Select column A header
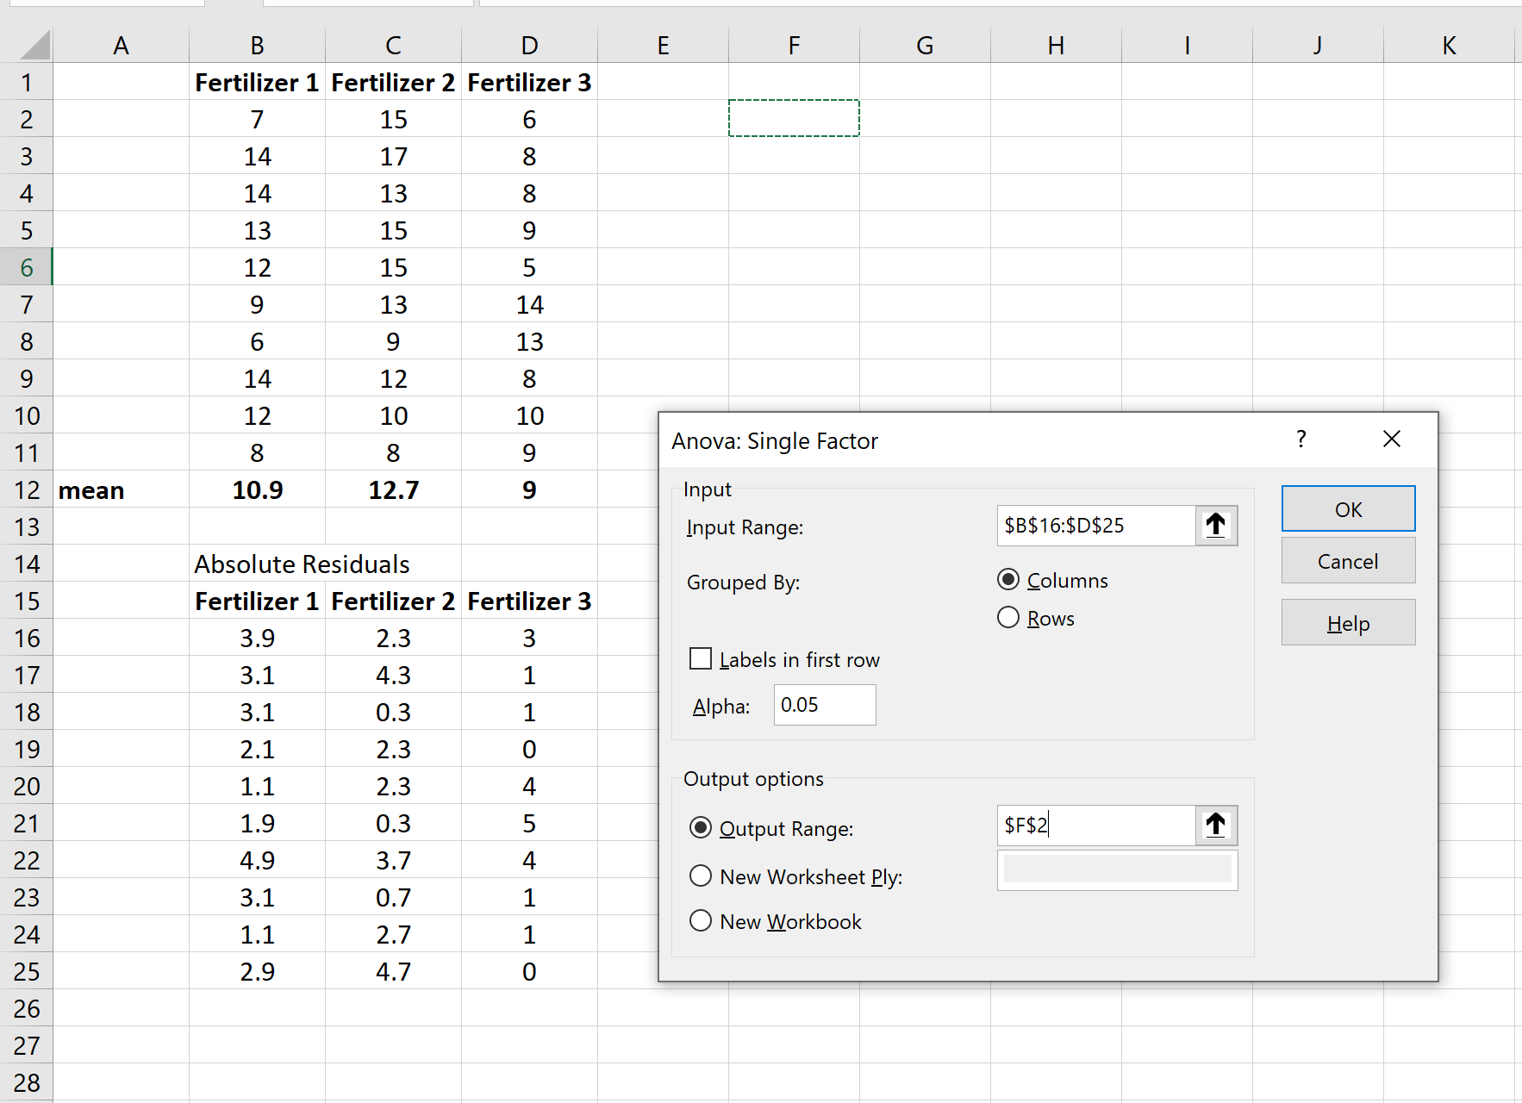This screenshot has height=1103, width=1522. point(121,45)
